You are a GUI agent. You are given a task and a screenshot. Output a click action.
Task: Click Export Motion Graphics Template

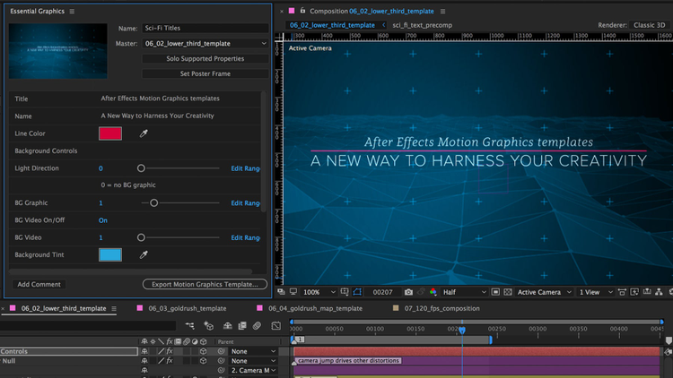point(205,284)
